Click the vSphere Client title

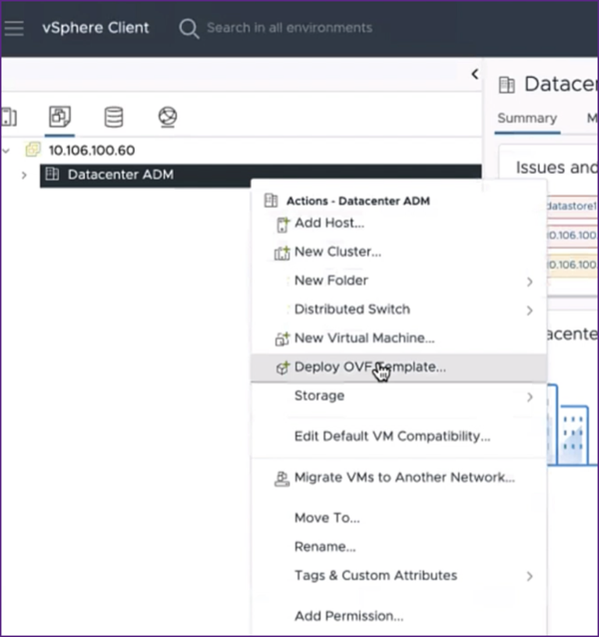(x=96, y=28)
